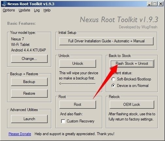Click the Full Driver Installation Guide button

point(107,41)
